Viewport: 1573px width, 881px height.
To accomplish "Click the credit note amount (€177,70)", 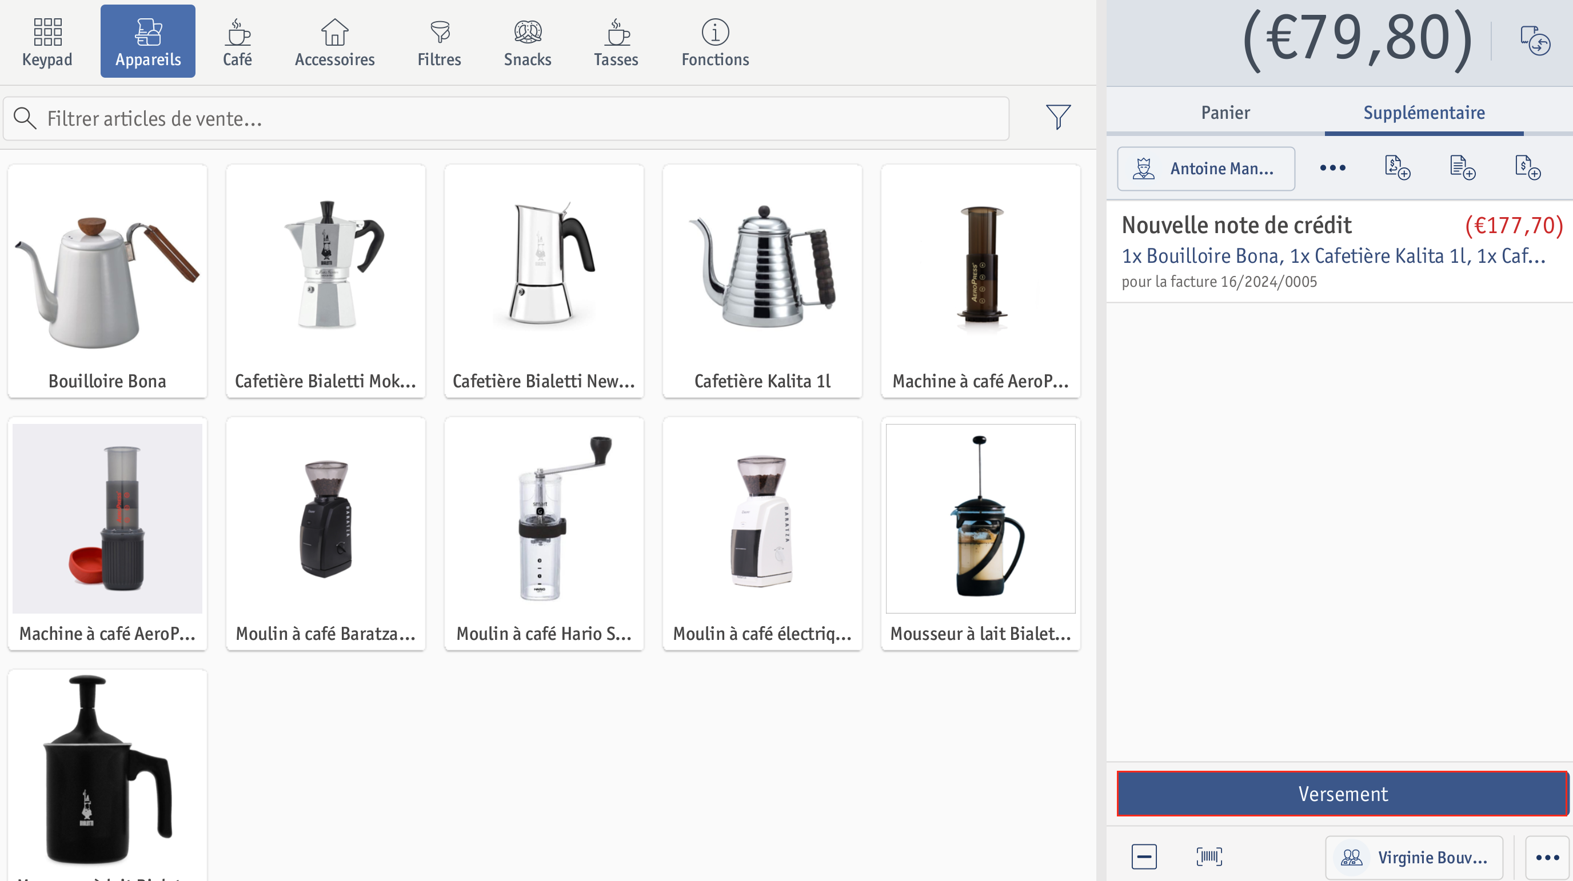I will [1514, 225].
